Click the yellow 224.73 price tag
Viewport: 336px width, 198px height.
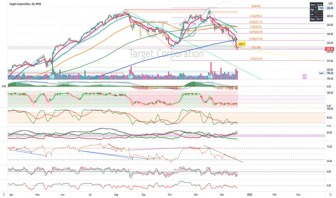242,44
